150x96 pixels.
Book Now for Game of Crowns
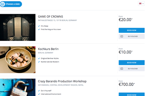click(x=132, y=30)
